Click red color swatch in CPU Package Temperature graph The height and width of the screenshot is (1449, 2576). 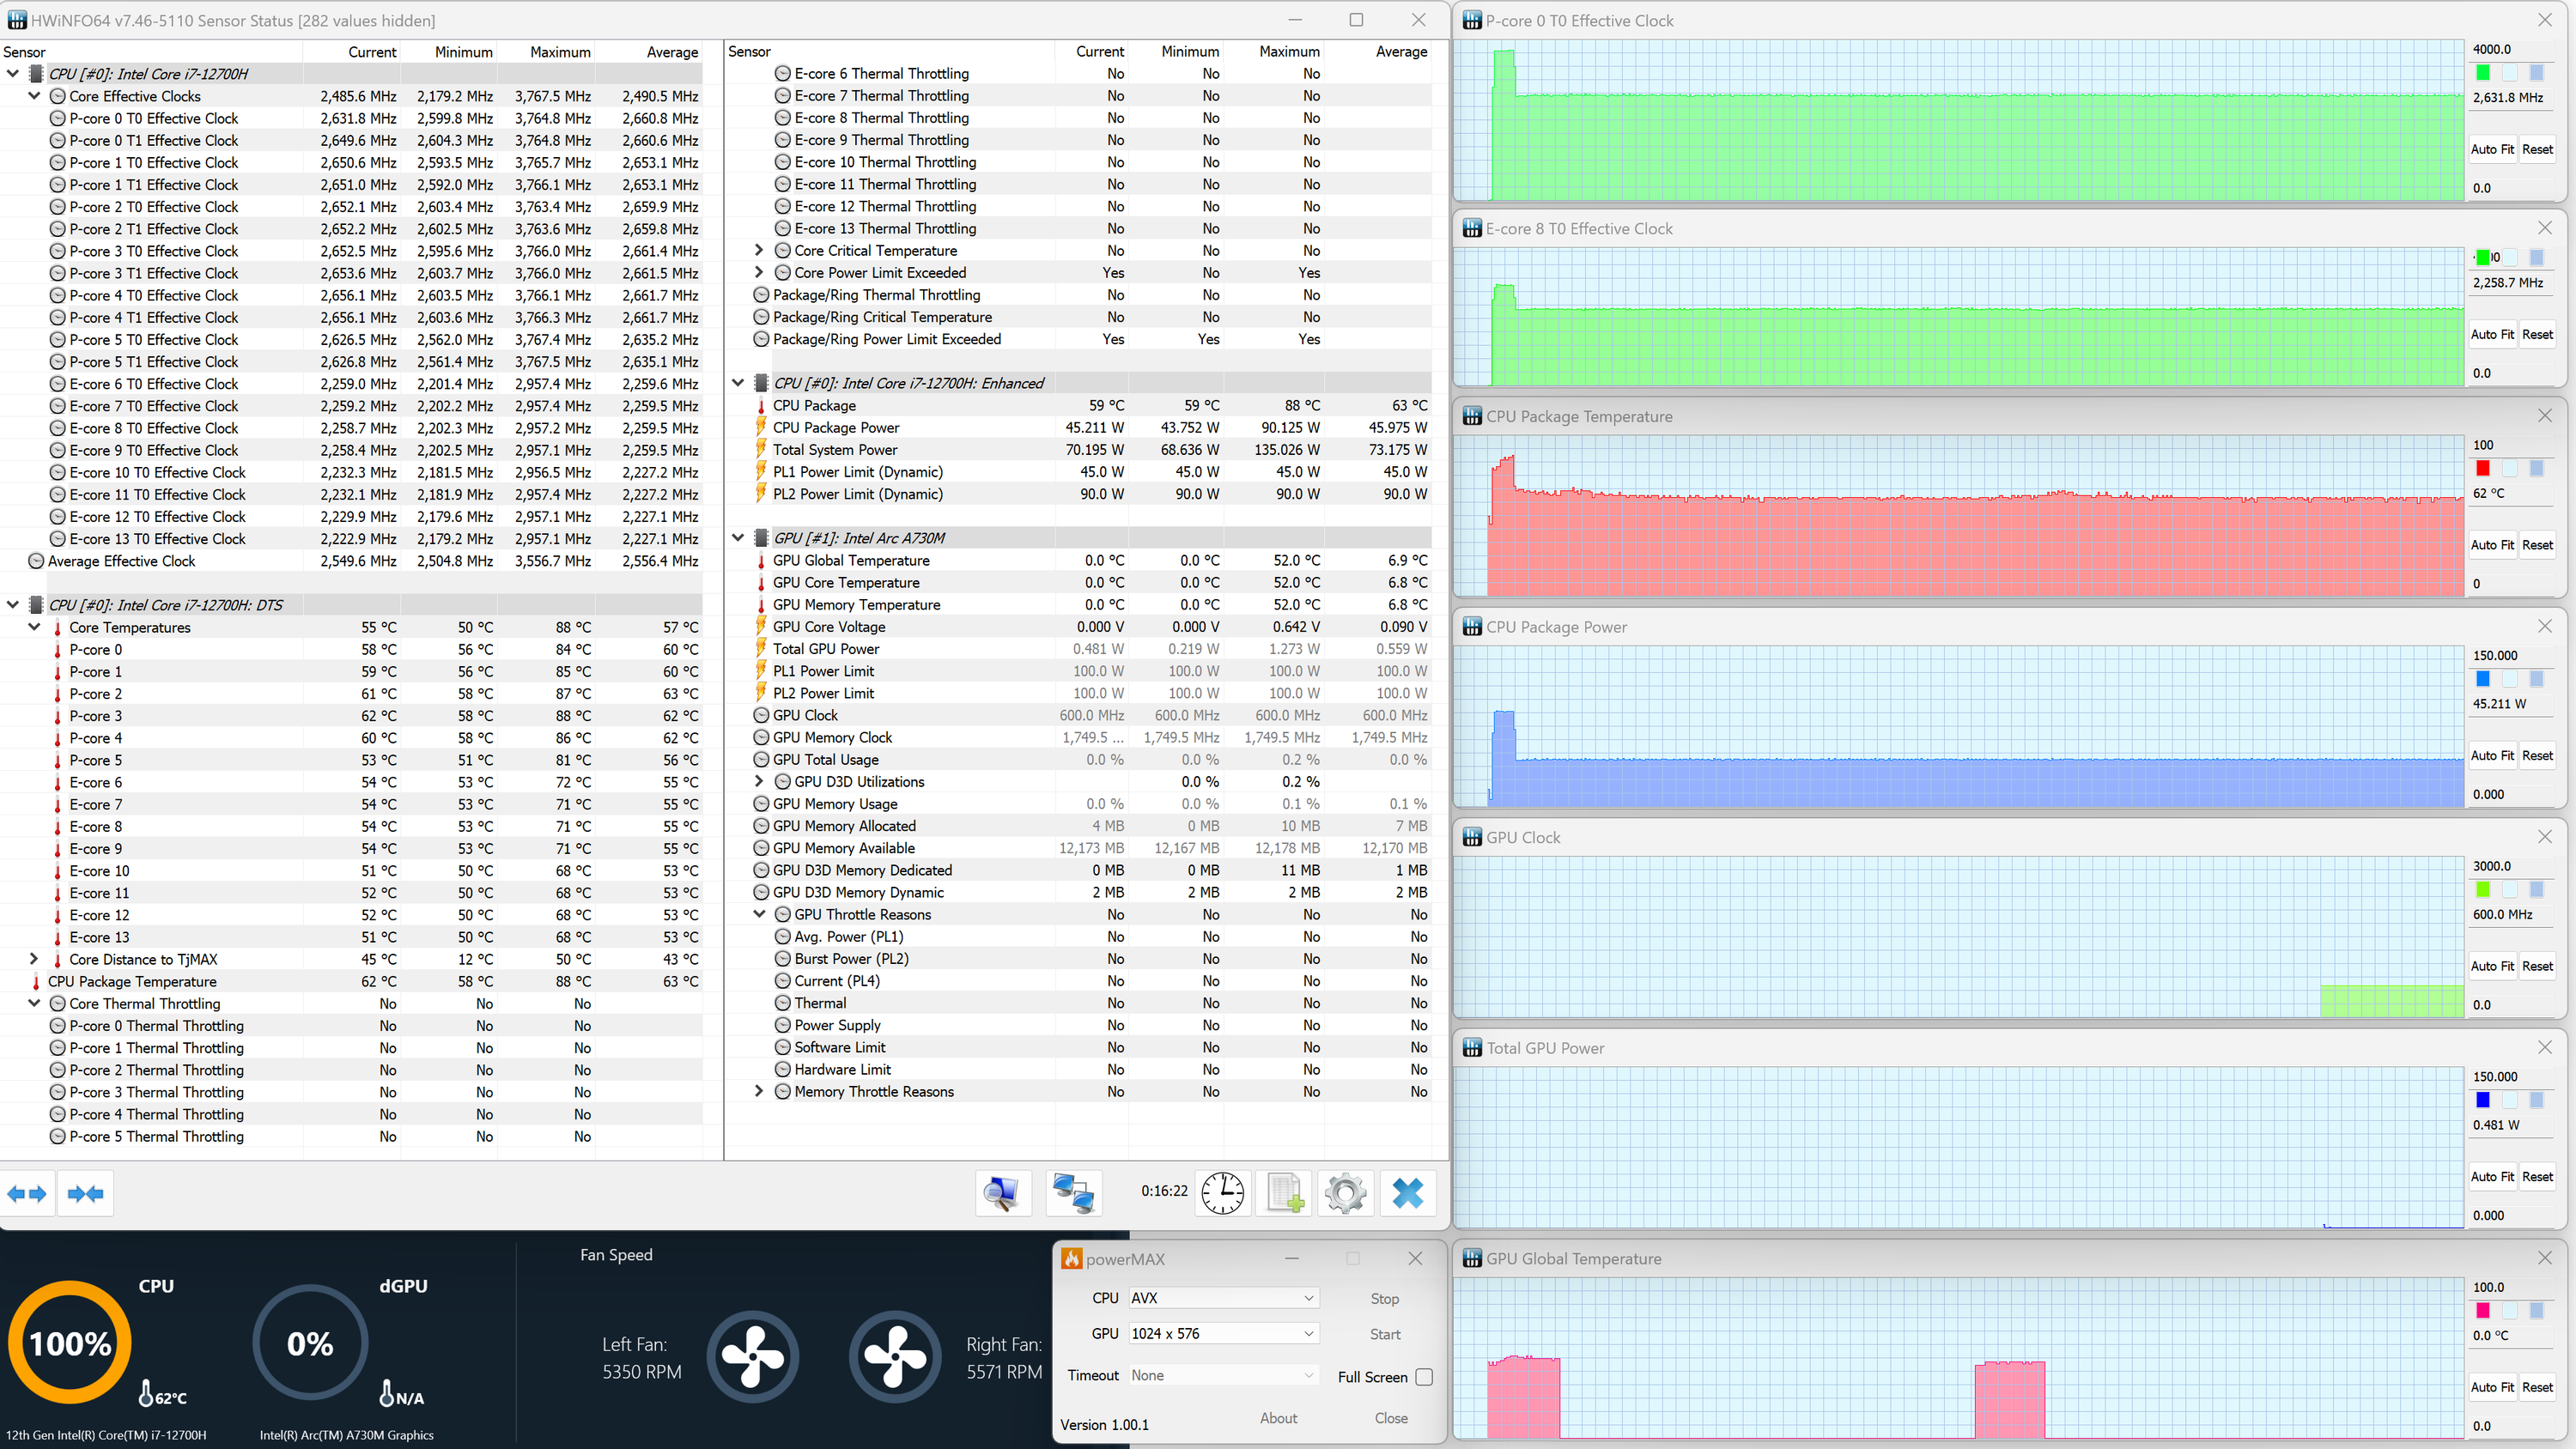(x=2483, y=468)
